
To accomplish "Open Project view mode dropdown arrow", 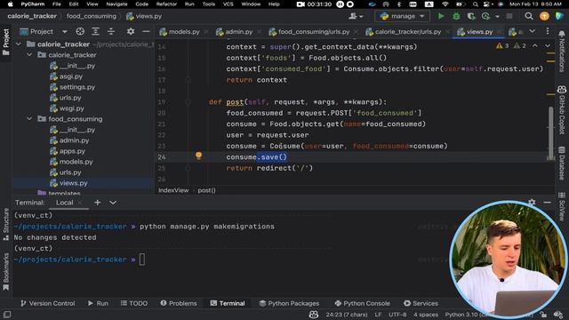I will click(65, 32).
